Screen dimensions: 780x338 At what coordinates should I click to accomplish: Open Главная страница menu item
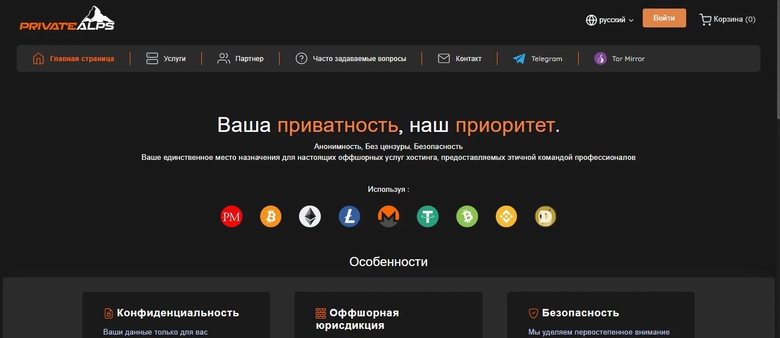tap(73, 58)
